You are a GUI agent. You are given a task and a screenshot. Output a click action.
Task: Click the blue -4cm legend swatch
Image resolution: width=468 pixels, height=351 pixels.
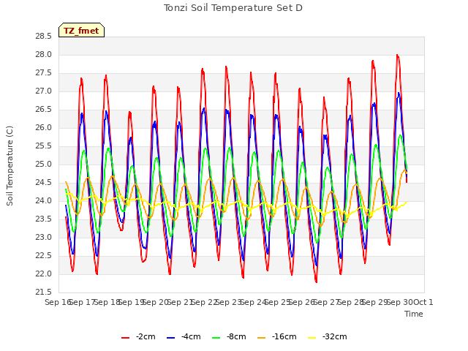[170, 338]
